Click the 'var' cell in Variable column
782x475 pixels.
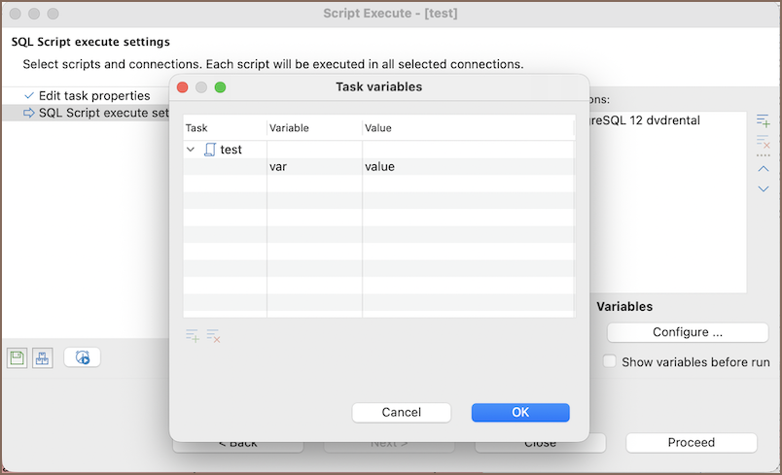click(278, 167)
